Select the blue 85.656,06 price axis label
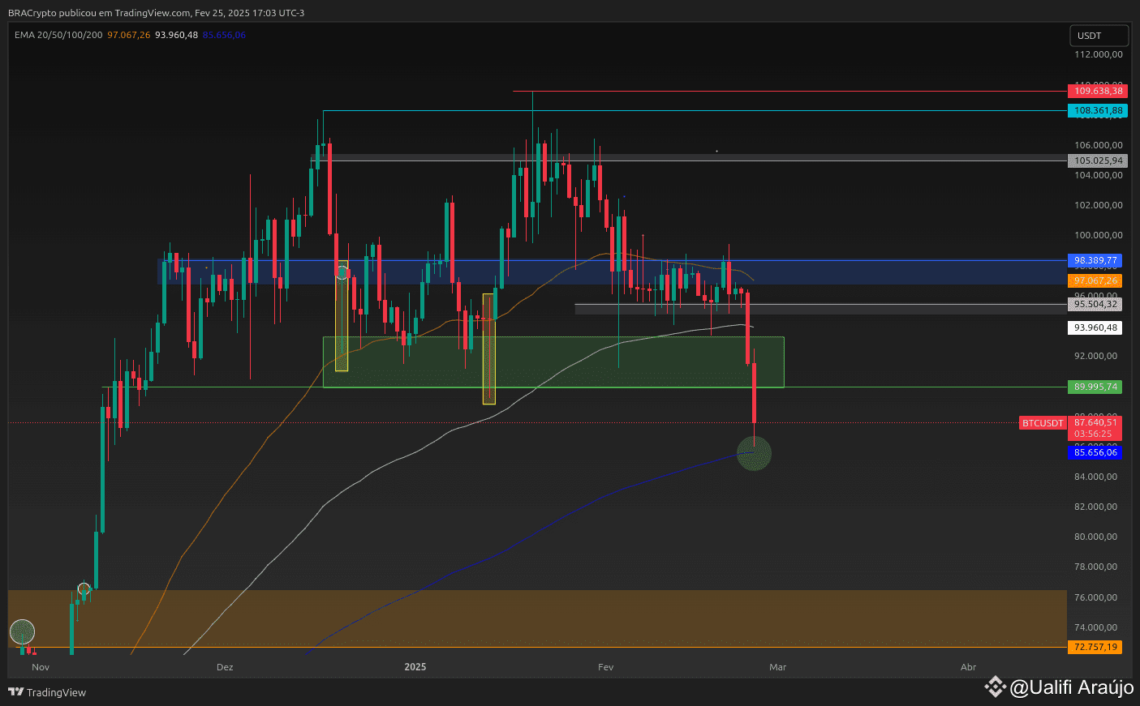1140x706 pixels. point(1095,452)
